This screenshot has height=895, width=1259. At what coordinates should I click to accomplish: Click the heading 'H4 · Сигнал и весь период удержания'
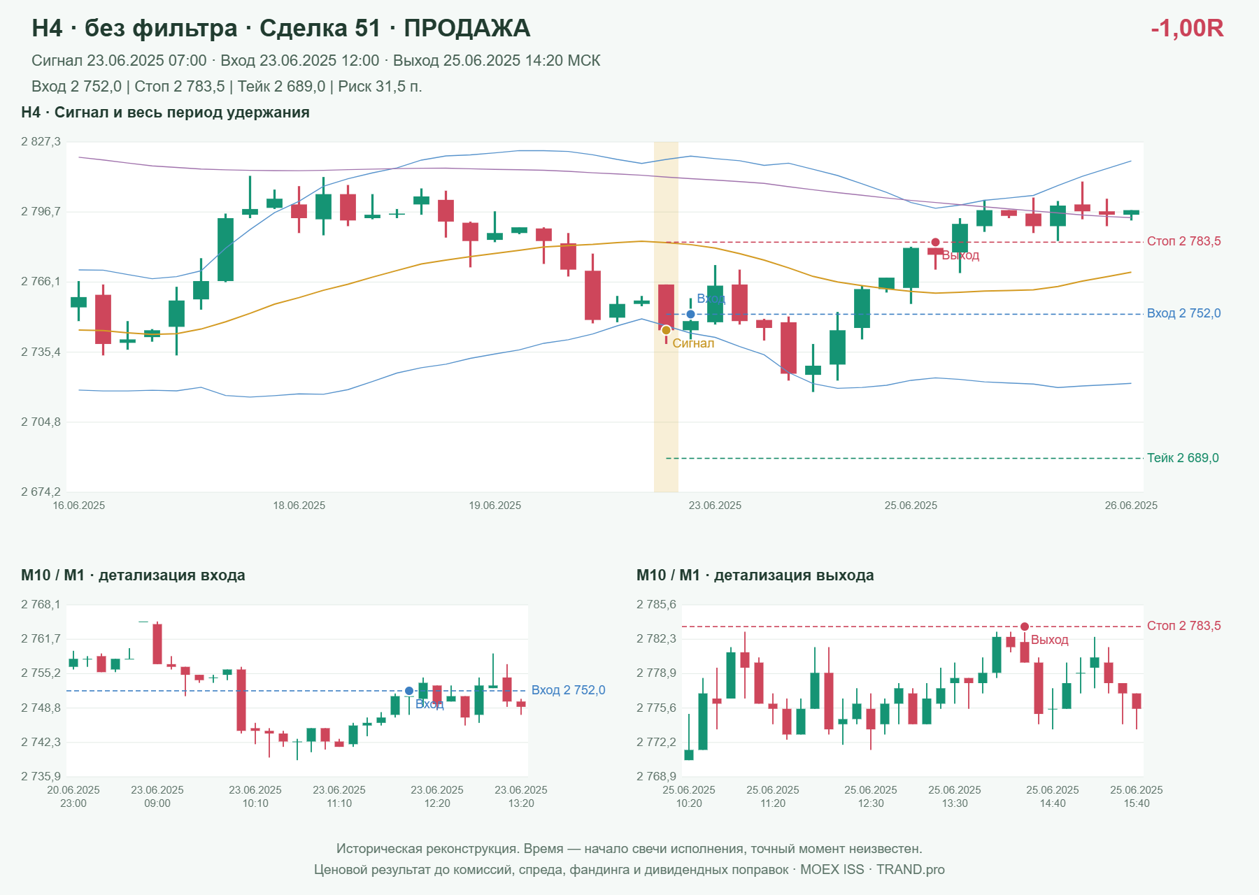(x=166, y=113)
